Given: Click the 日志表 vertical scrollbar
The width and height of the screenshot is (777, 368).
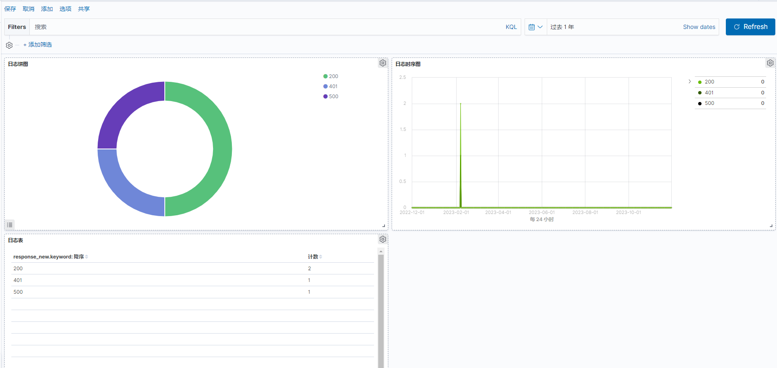Looking at the screenshot, I should (381, 311).
